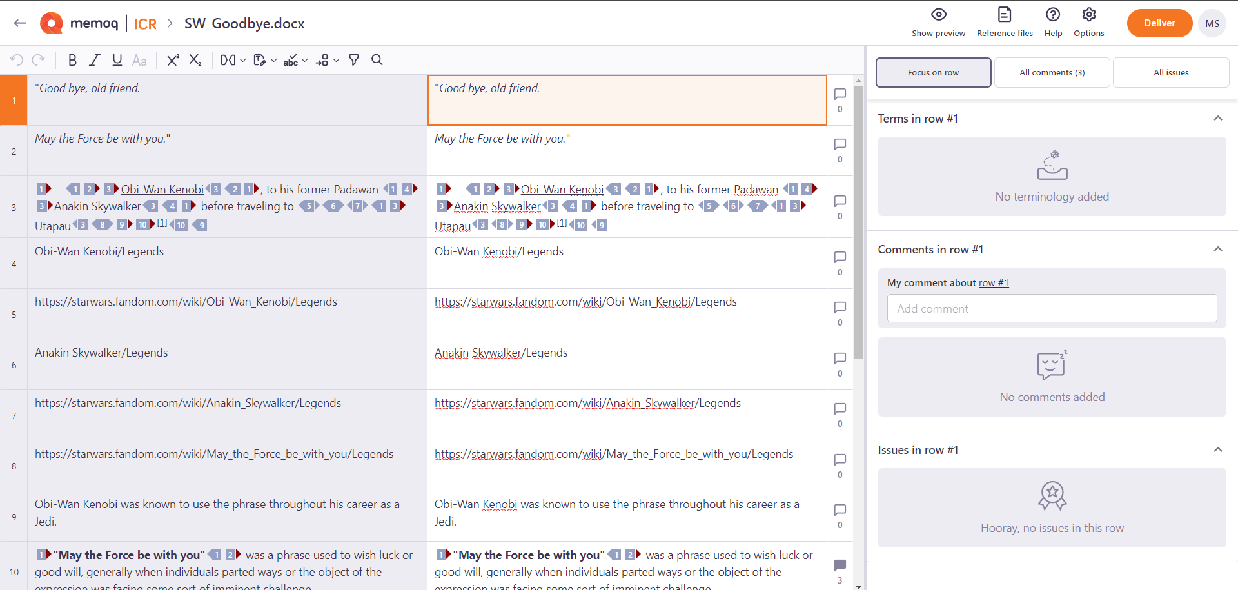Click the Show preview eye icon

coord(939,14)
